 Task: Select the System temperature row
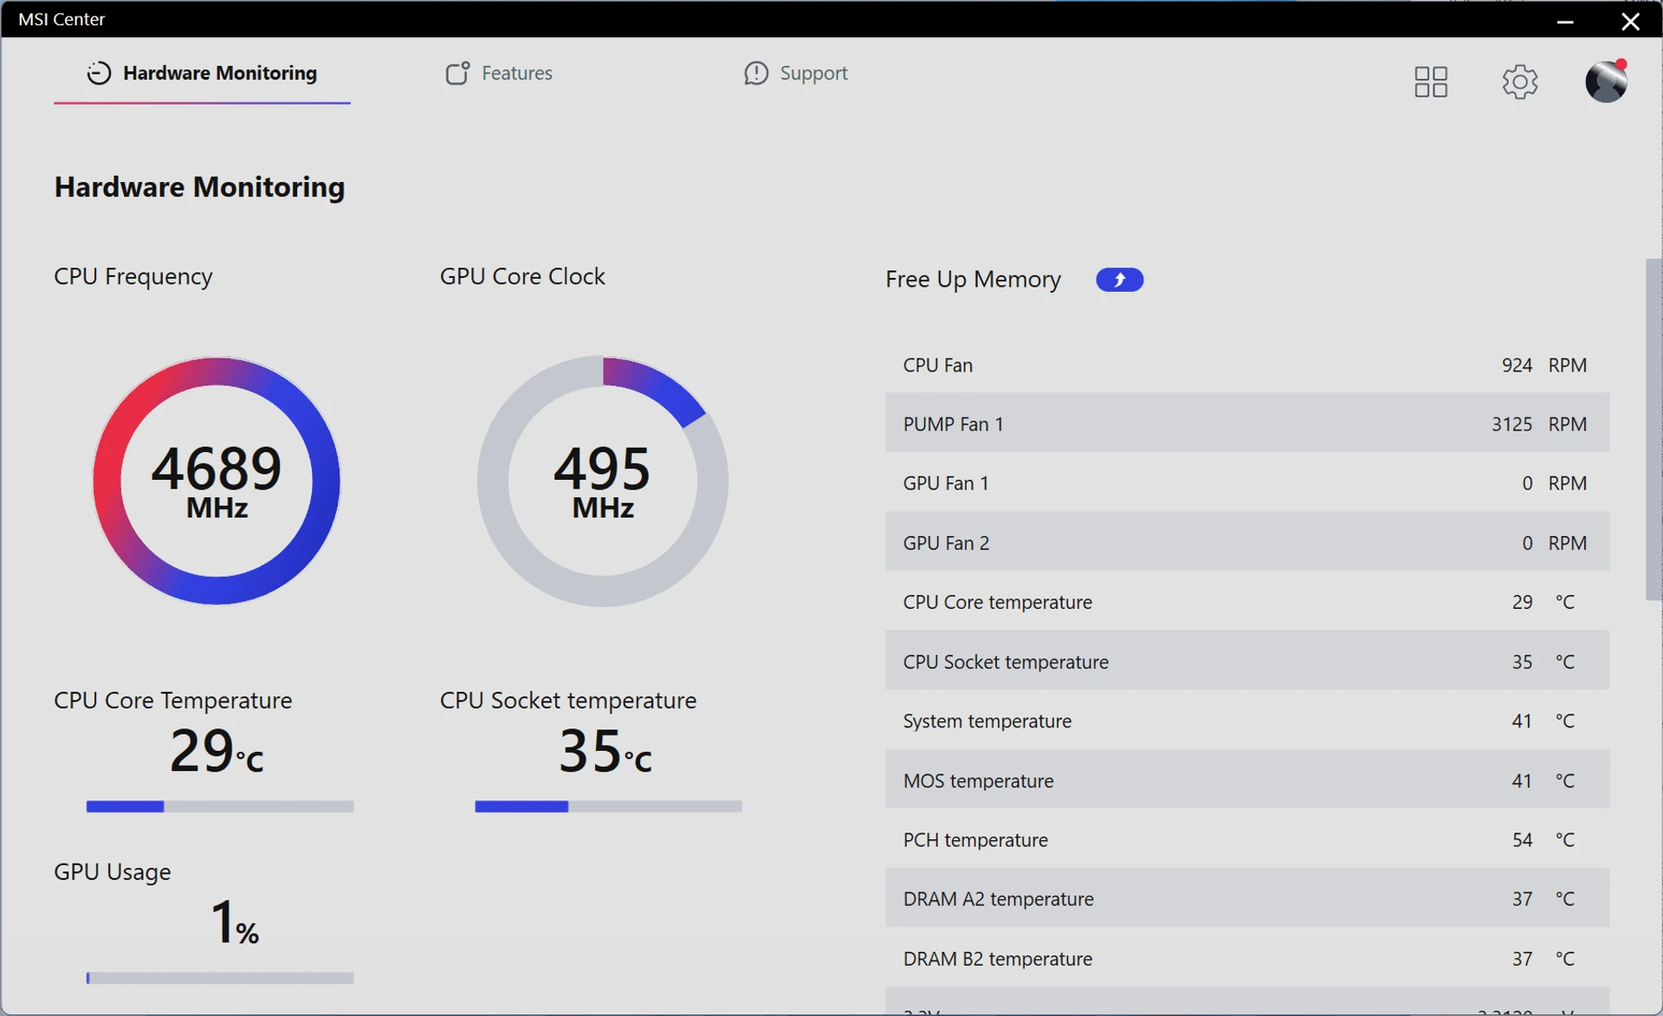click(1247, 721)
